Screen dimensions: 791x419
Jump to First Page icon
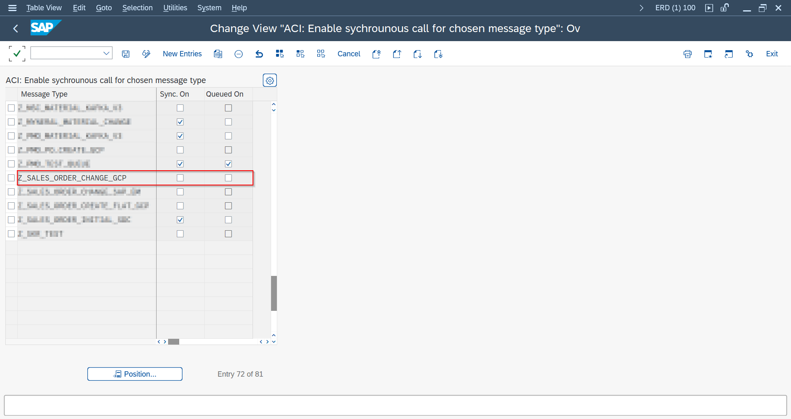click(x=377, y=54)
